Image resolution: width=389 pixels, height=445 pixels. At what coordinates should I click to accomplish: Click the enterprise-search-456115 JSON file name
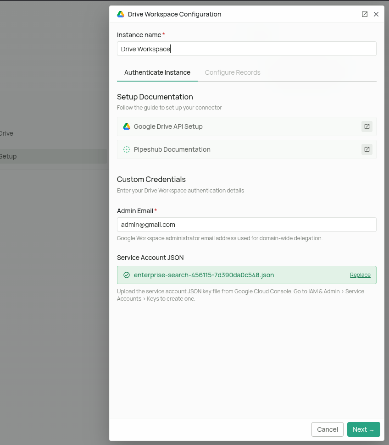coord(204,275)
